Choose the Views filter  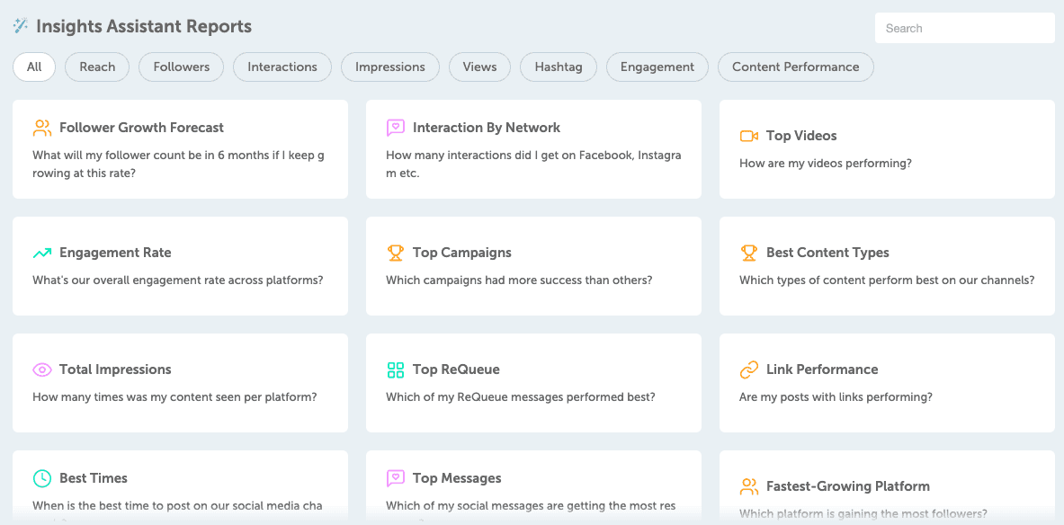point(479,67)
